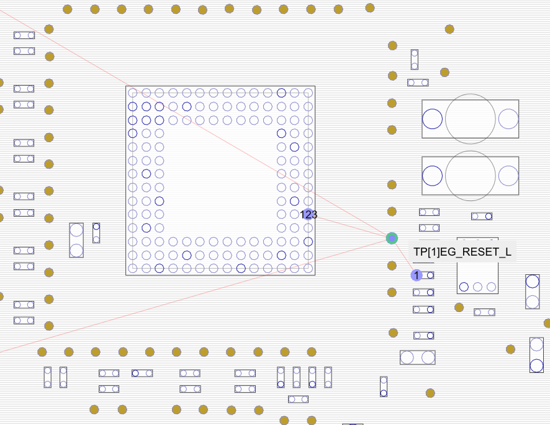Click the upper large round capacitor outline
This screenshot has width=550, height=425.
tap(471, 119)
